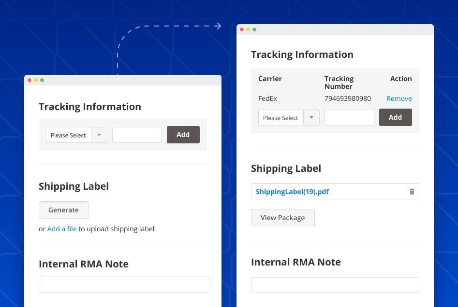
Task: Click the red traffic-light dot on right window
Action: tap(242, 29)
